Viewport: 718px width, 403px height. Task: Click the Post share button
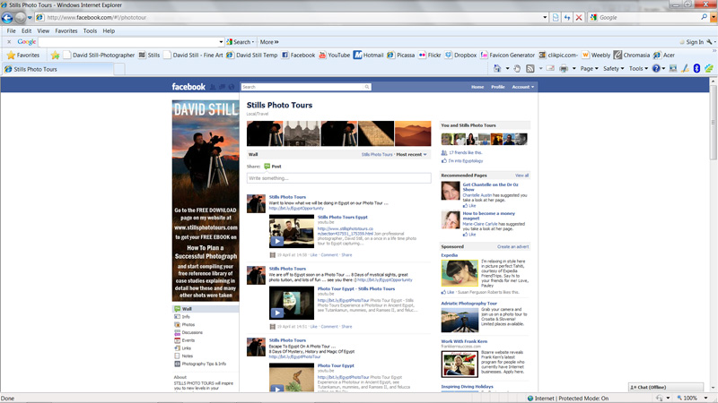tap(273, 167)
